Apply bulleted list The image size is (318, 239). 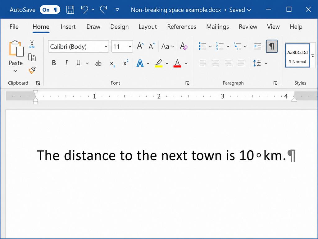pyautogui.click(x=202, y=46)
